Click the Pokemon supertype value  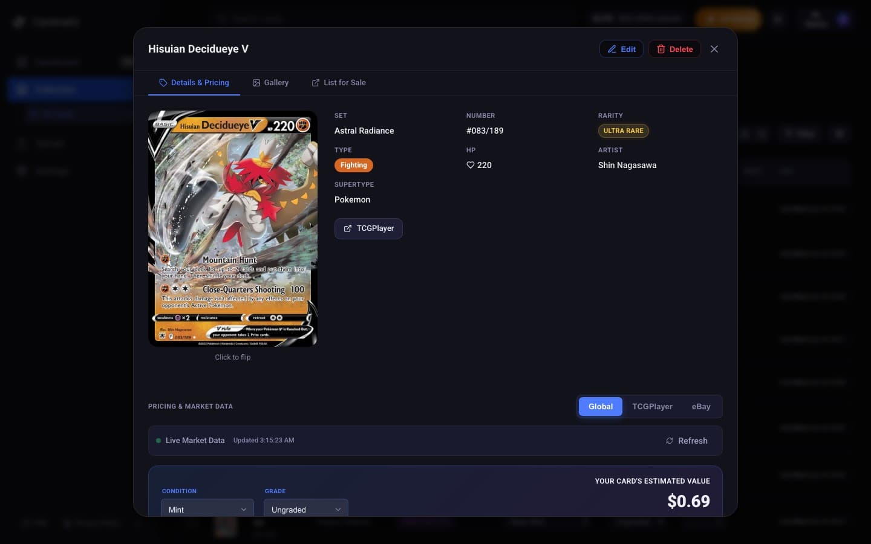coord(353,199)
